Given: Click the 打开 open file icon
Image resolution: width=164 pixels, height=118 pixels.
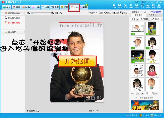Looking at the screenshot, I should point(114,6).
